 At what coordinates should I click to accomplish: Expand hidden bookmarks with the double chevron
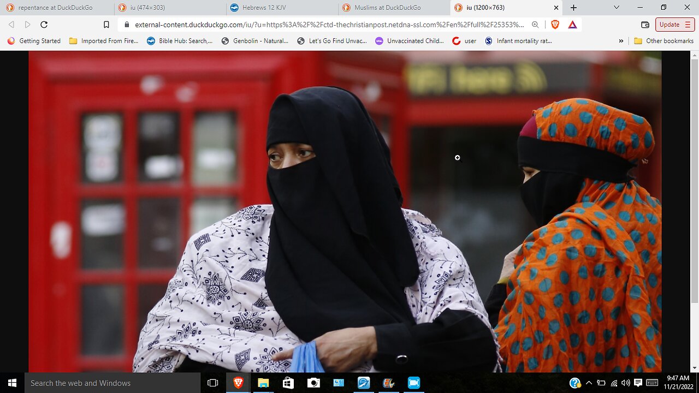pos(621,41)
